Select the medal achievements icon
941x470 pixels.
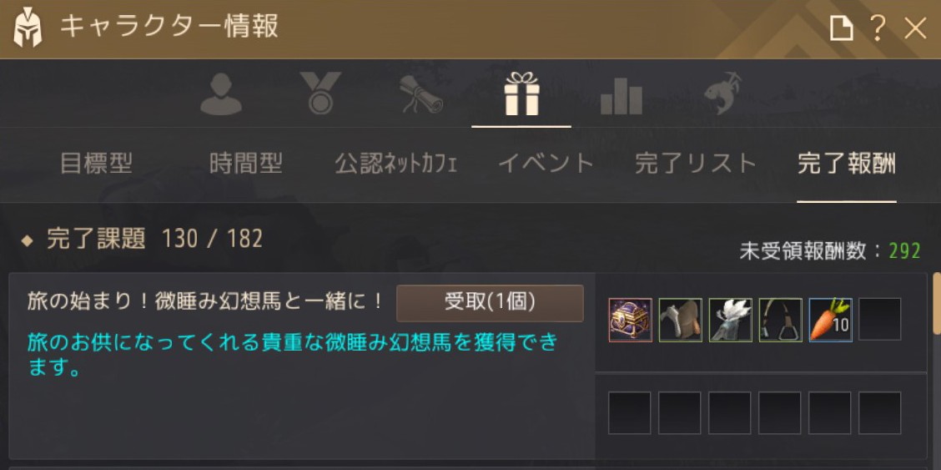[320, 93]
